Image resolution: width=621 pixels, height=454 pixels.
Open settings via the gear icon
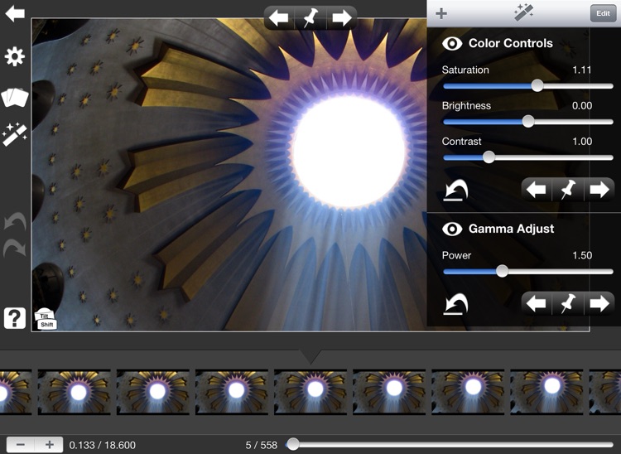click(15, 56)
